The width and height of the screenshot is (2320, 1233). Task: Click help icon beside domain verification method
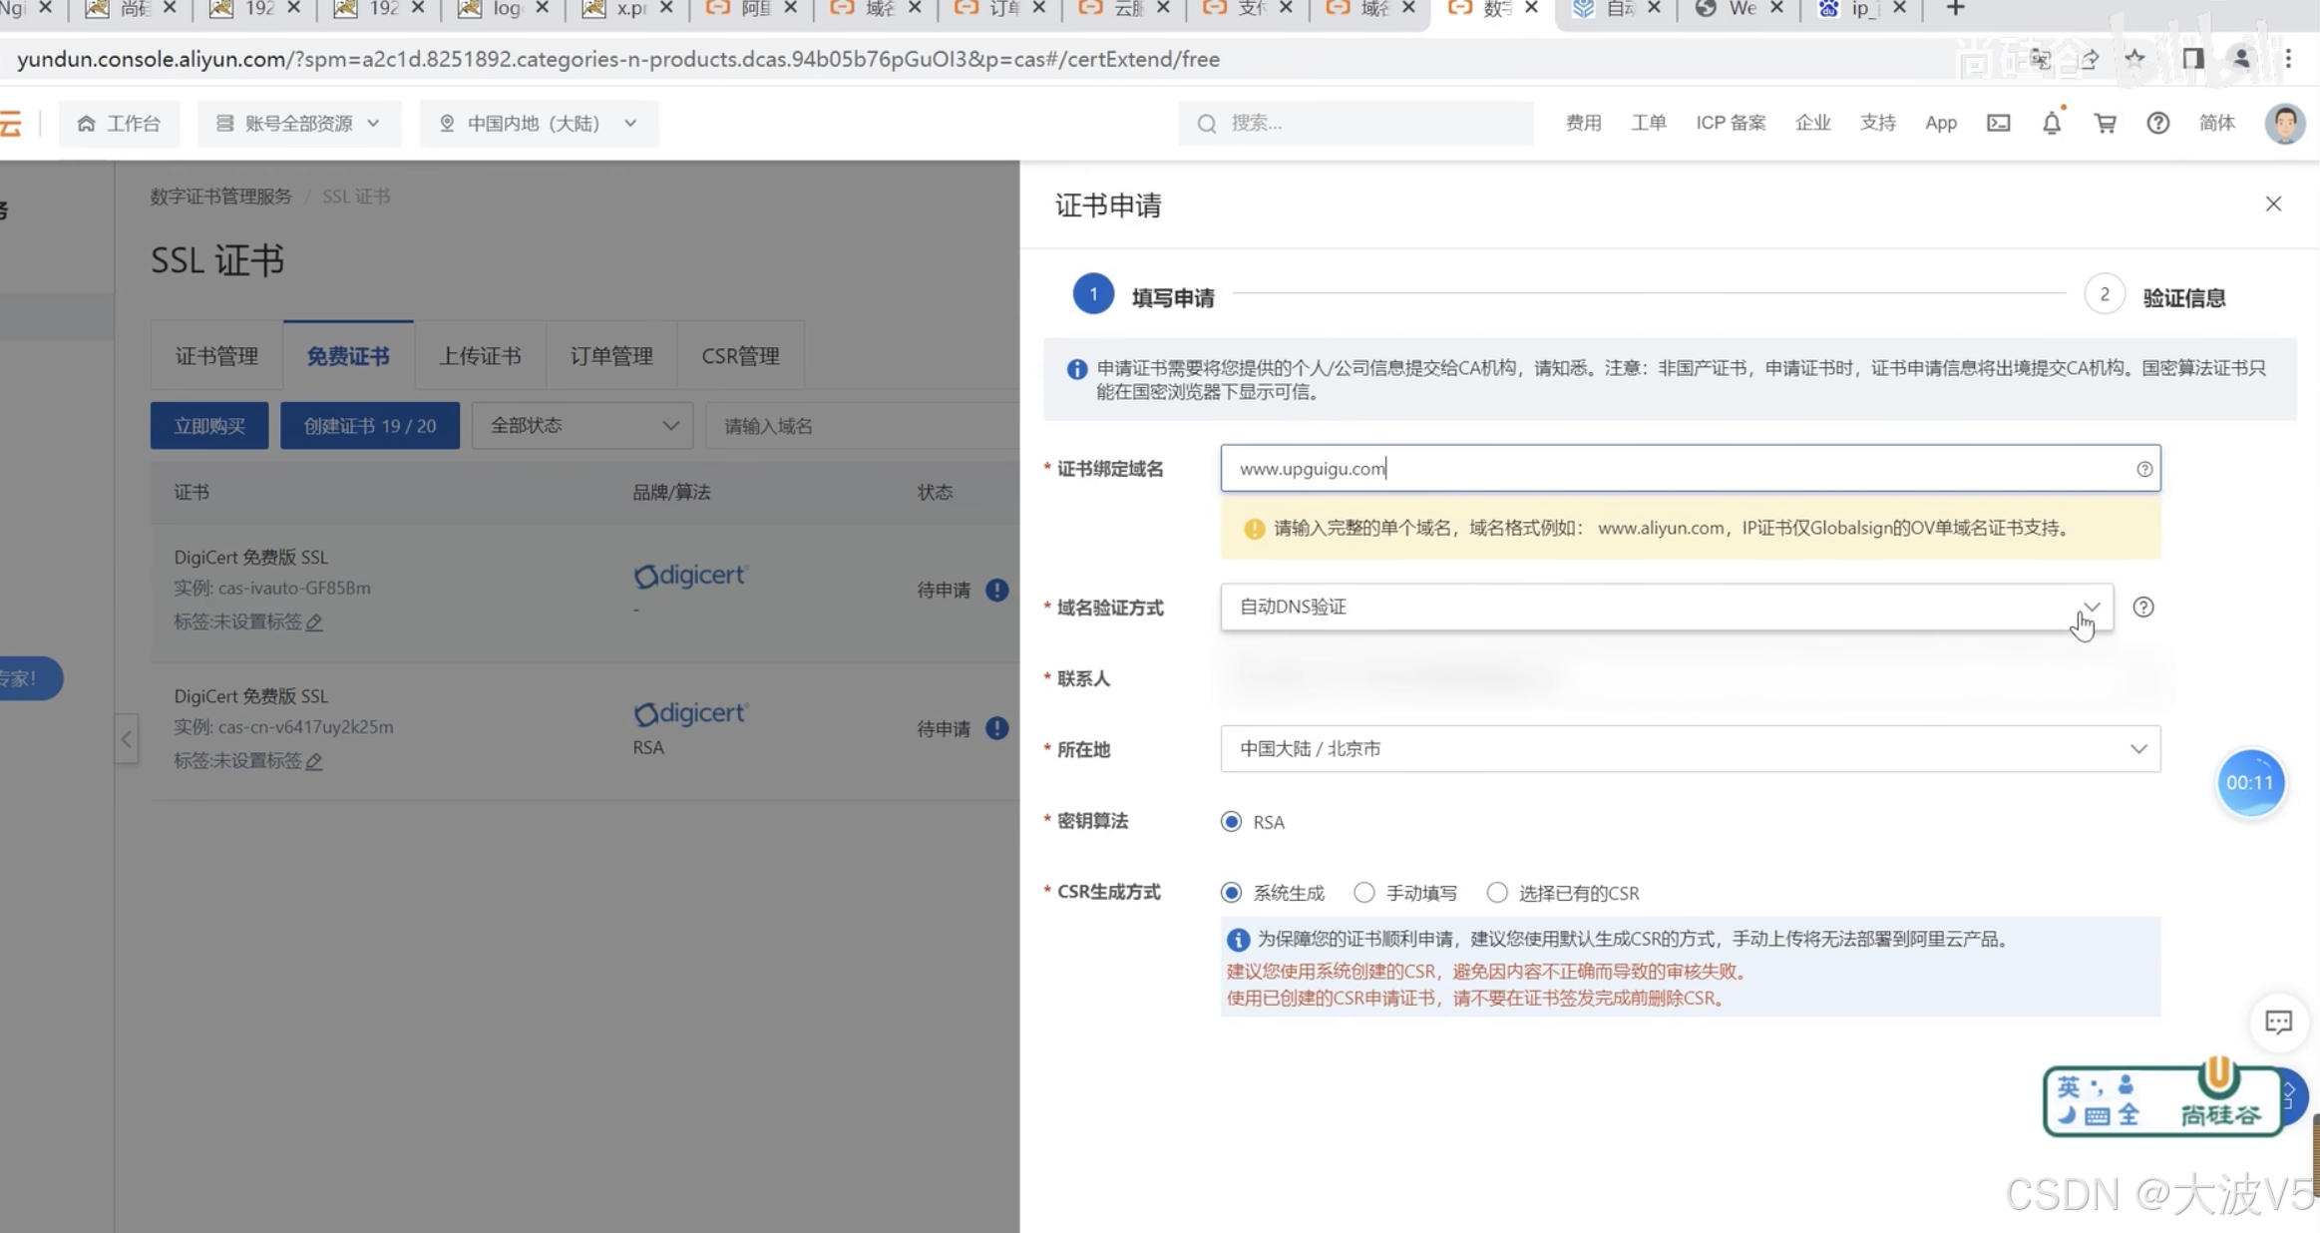click(x=2142, y=607)
